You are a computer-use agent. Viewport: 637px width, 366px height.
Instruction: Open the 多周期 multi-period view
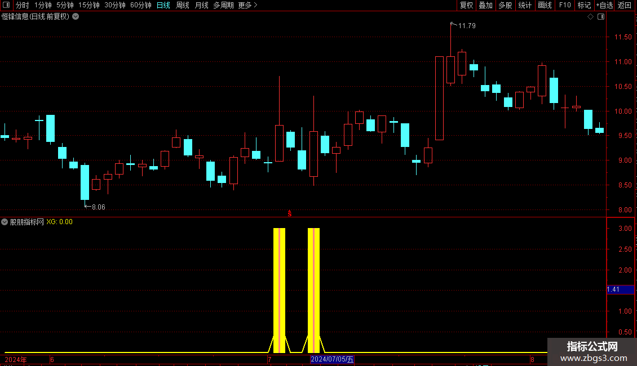(223, 5)
